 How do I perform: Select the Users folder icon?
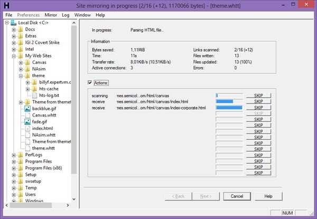pyautogui.click(x=21, y=194)
